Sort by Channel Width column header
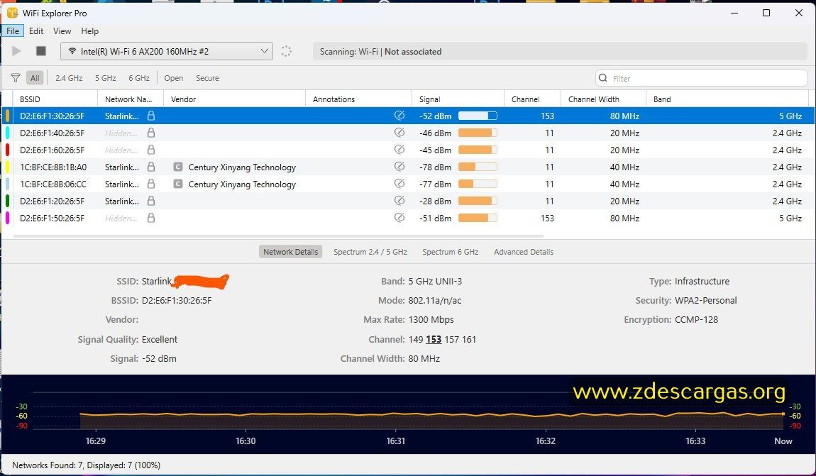The width and height of the screenshot is (816, 476). click(603, 99)
